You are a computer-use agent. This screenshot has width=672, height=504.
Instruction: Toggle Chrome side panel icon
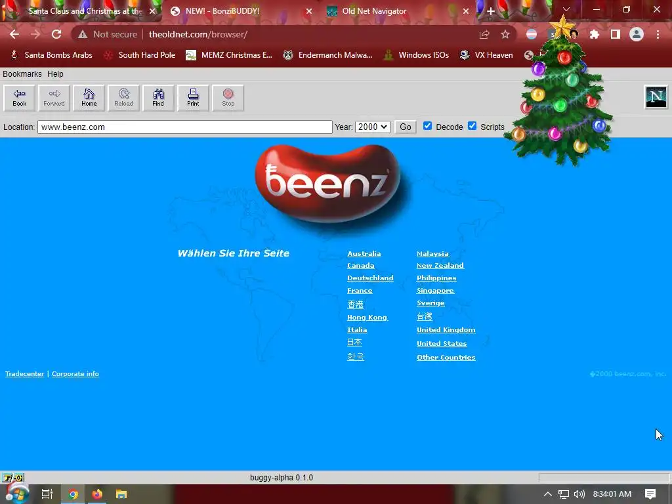(616, 34)
